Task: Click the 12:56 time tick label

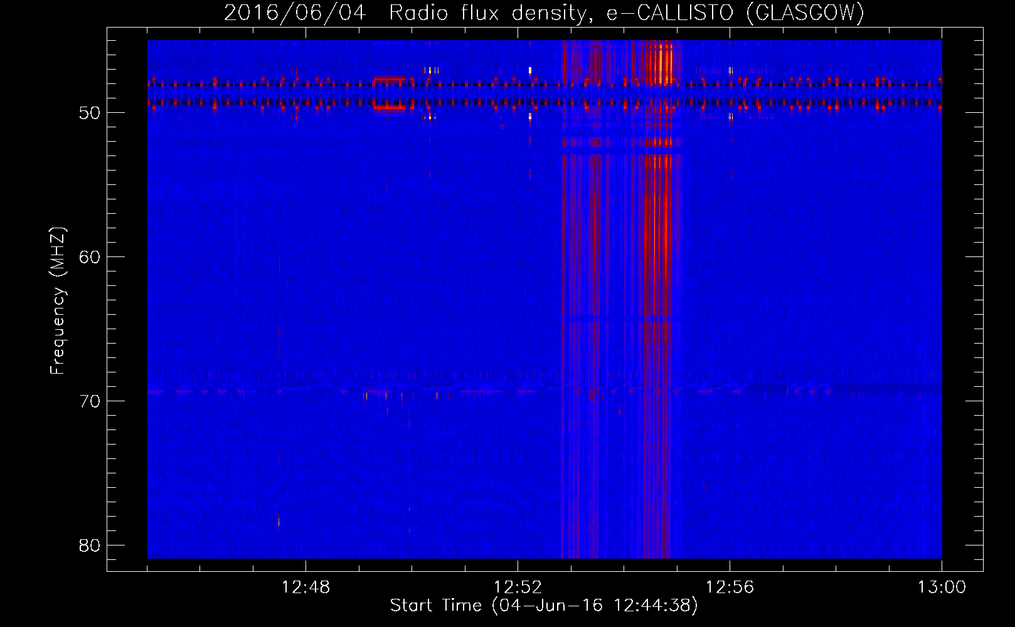Action: tap(730, 587)
